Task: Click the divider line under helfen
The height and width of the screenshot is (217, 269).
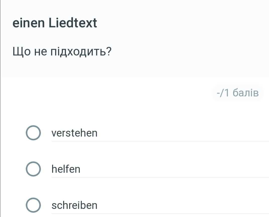Action: click(x=160, y=177)
